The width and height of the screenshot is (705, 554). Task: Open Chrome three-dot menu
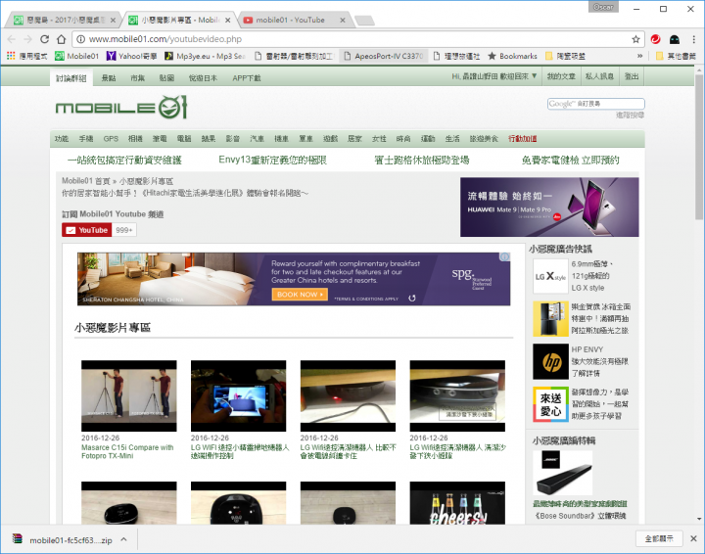tap(694, 39)
